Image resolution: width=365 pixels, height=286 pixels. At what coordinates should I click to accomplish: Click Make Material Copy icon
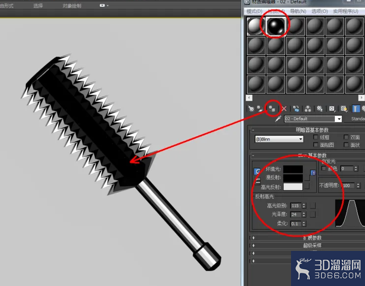pyautogui.click(x=296, y=109)
